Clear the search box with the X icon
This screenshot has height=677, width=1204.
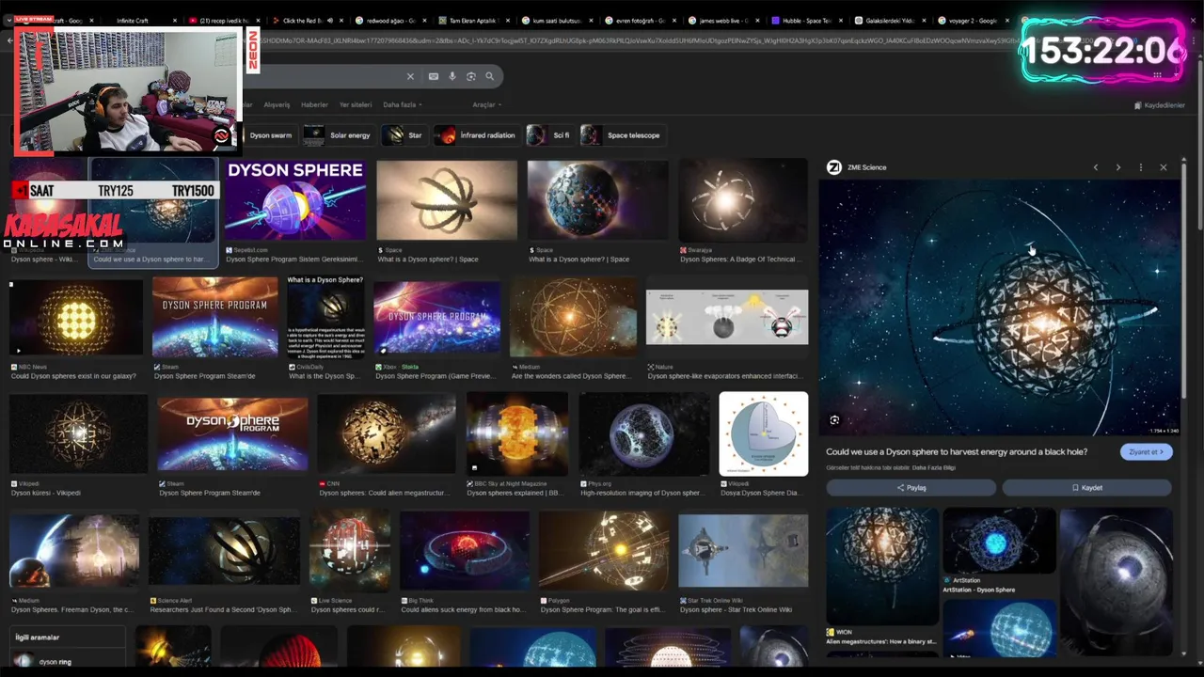pyautogui.click(x=410, y=76)
